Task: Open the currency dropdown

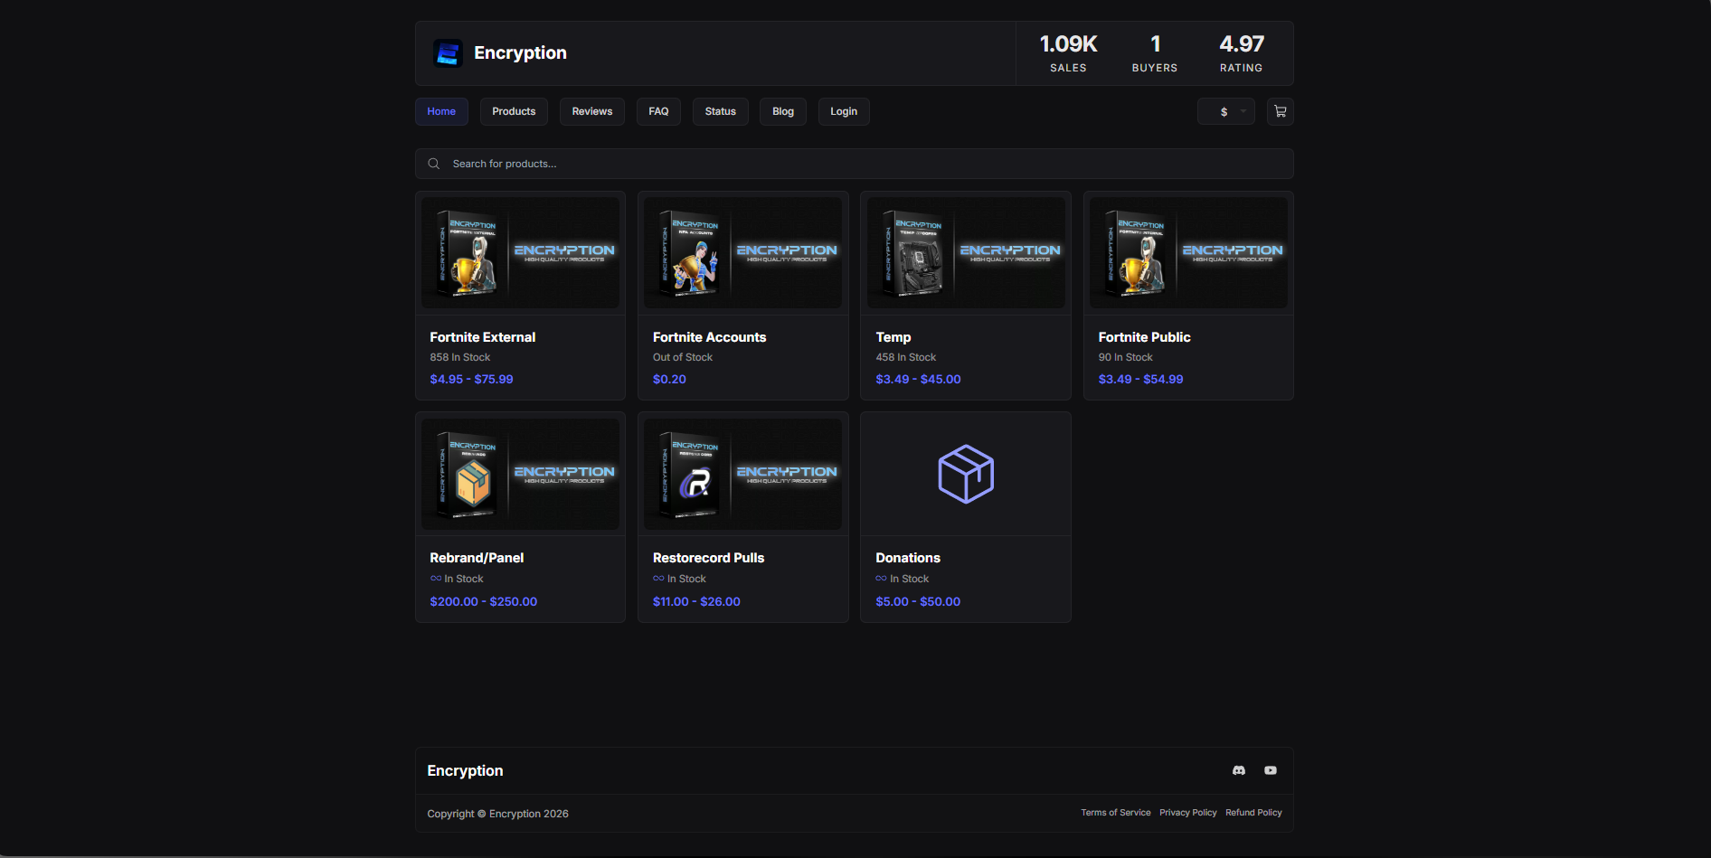Action: (x=1225, y=111)
